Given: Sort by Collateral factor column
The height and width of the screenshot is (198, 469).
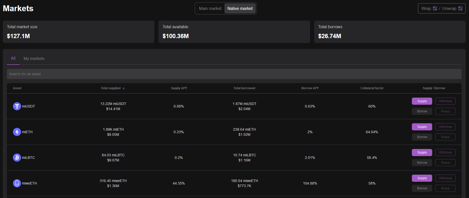Looking at the screenshot, I should click(x=372, y=88).
